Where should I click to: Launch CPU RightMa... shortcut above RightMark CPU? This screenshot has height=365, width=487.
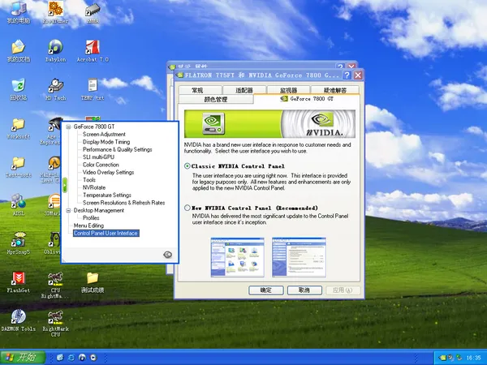click(x=55, y=285)
